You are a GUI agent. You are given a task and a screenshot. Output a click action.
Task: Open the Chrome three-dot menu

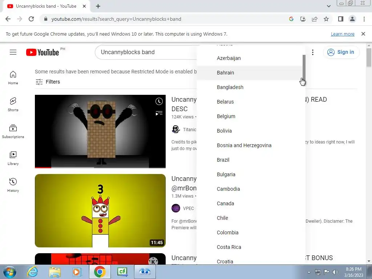tap(364, 19)
